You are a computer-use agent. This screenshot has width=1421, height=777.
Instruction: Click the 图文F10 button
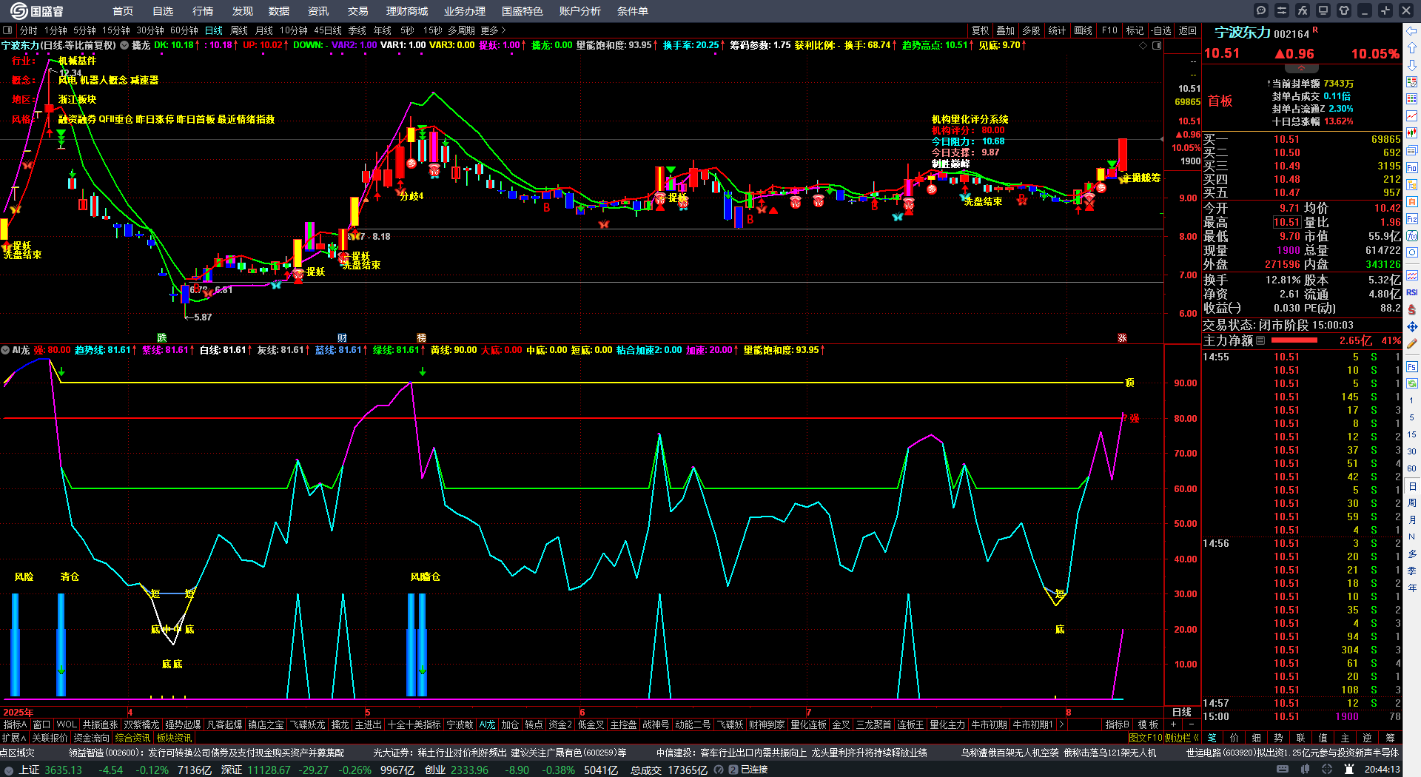(x=1146, y=738)
